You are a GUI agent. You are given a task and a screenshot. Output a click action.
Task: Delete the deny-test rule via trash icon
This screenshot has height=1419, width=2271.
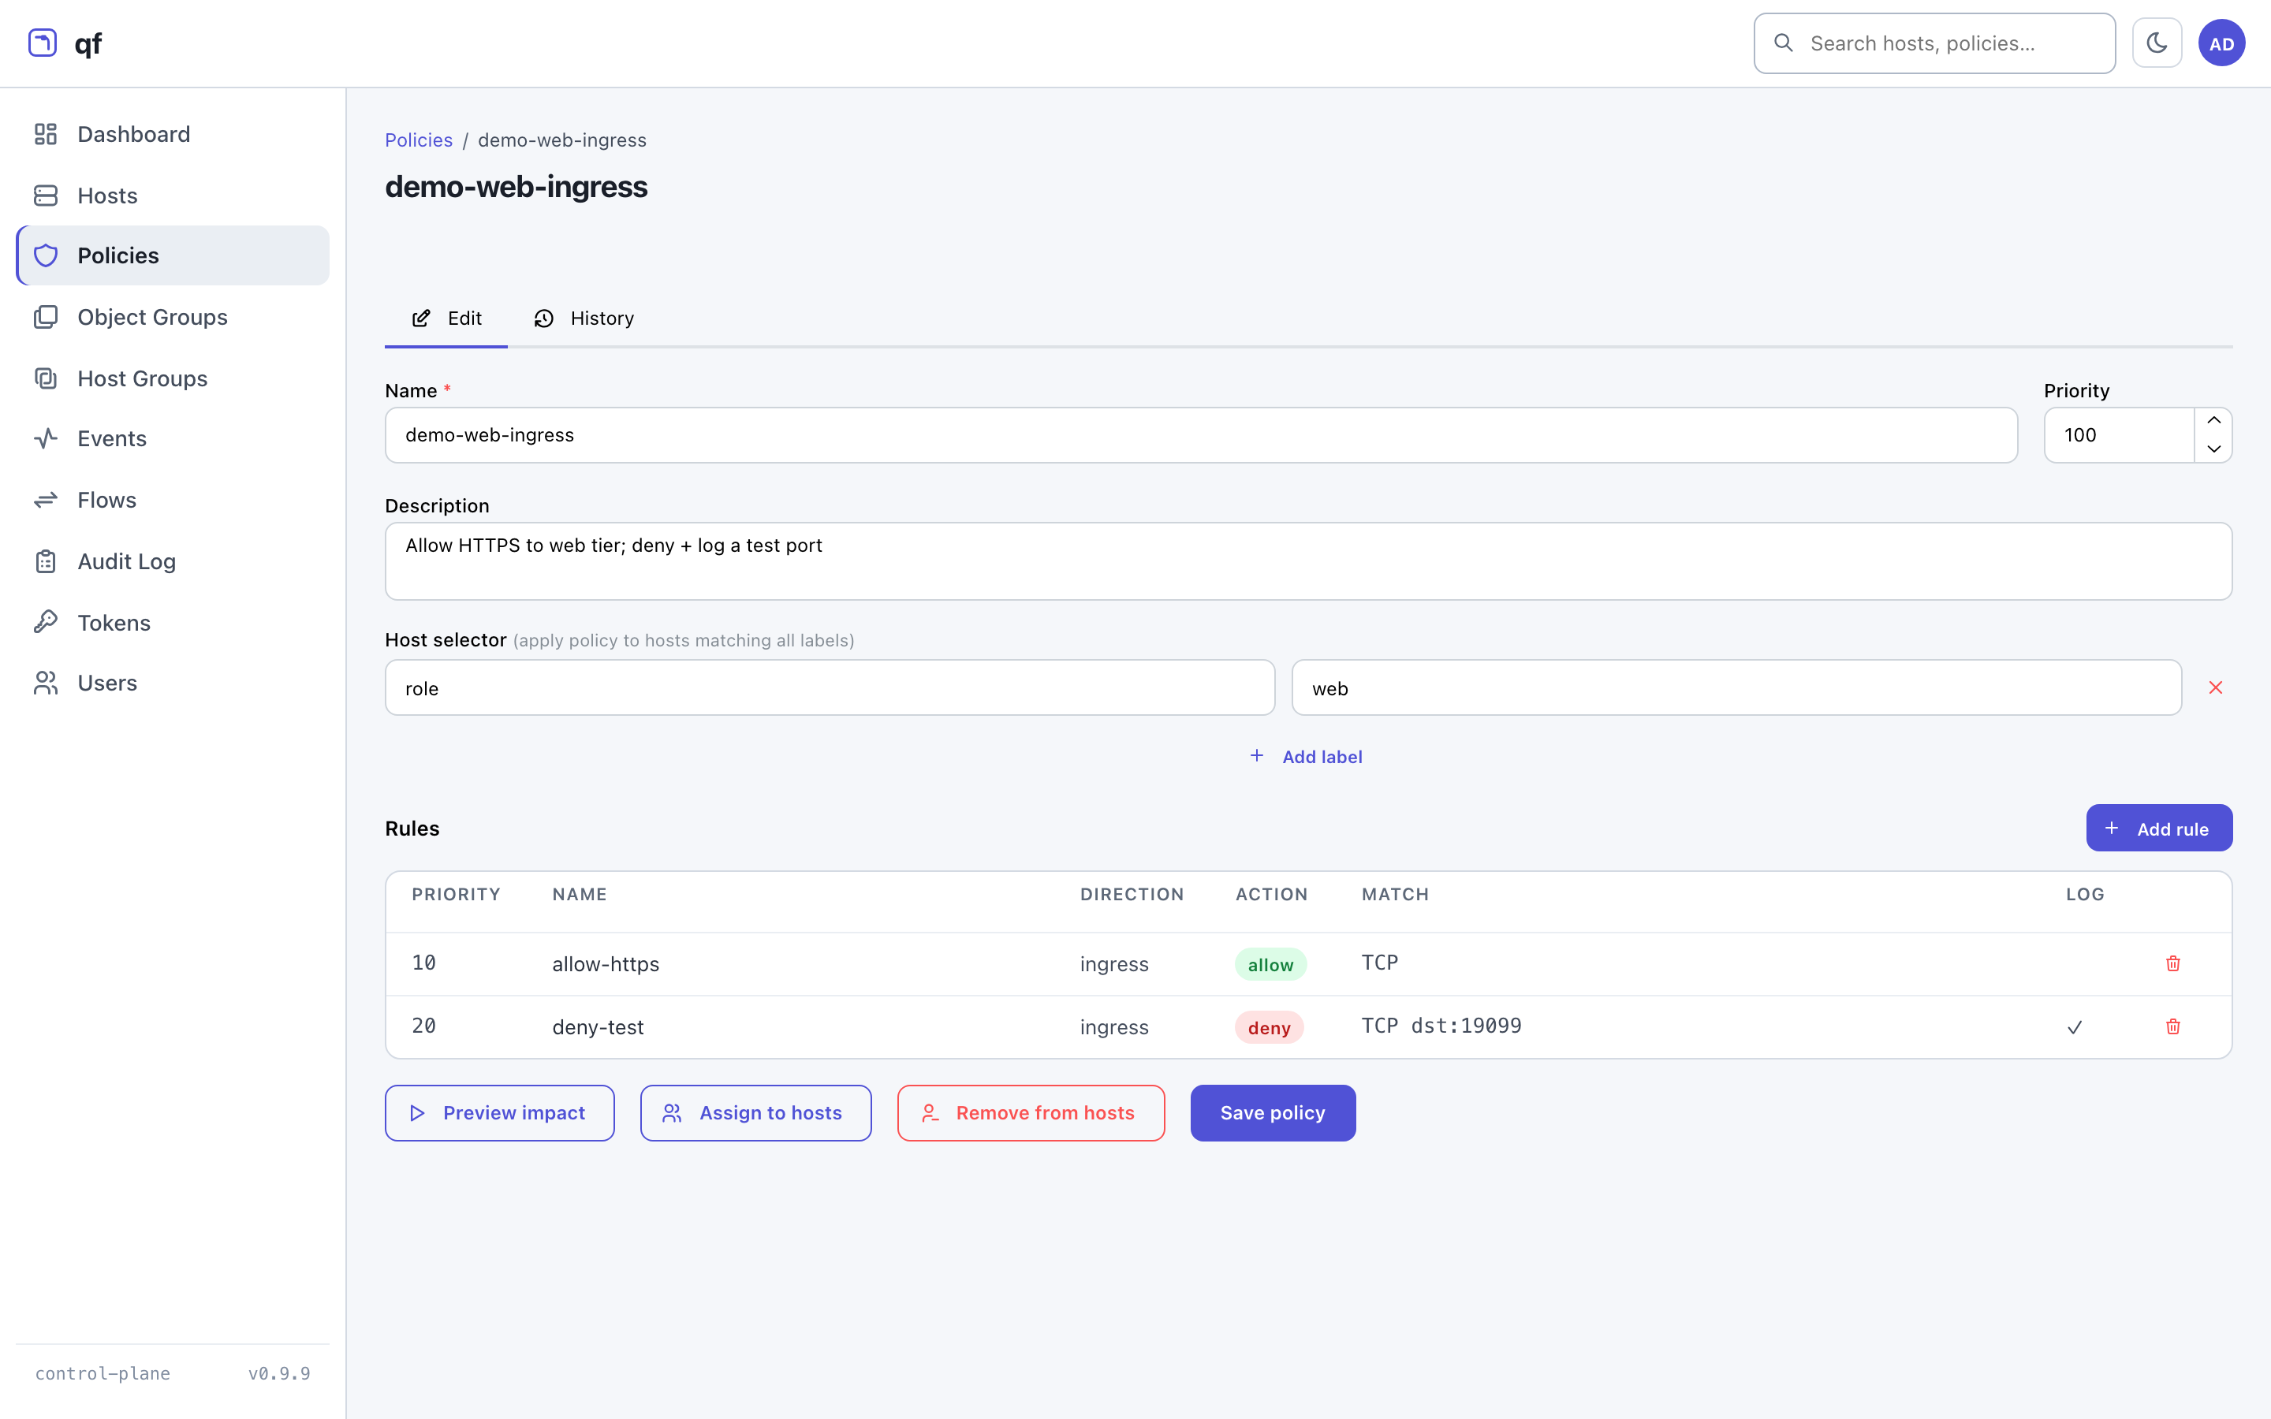(2172, 1026)
